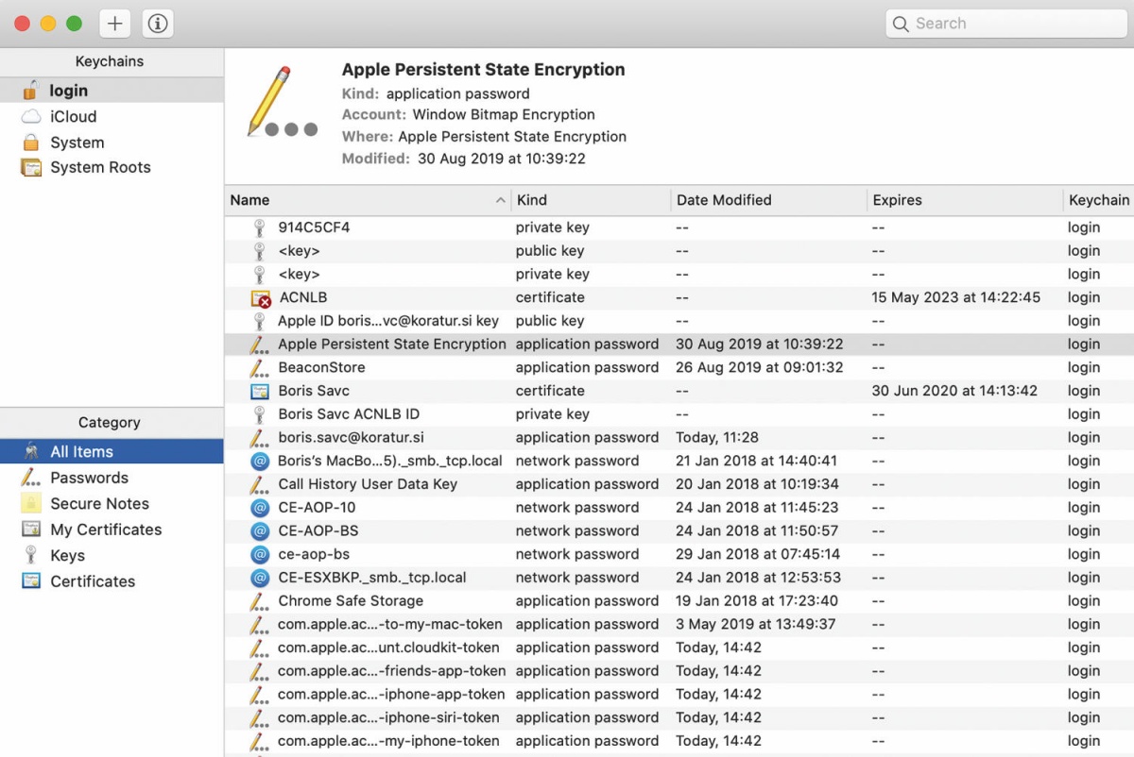The image size is (1134, 757).
Task: Select the com.apple.ac…-my-iphone-token row
Action: 679,741
